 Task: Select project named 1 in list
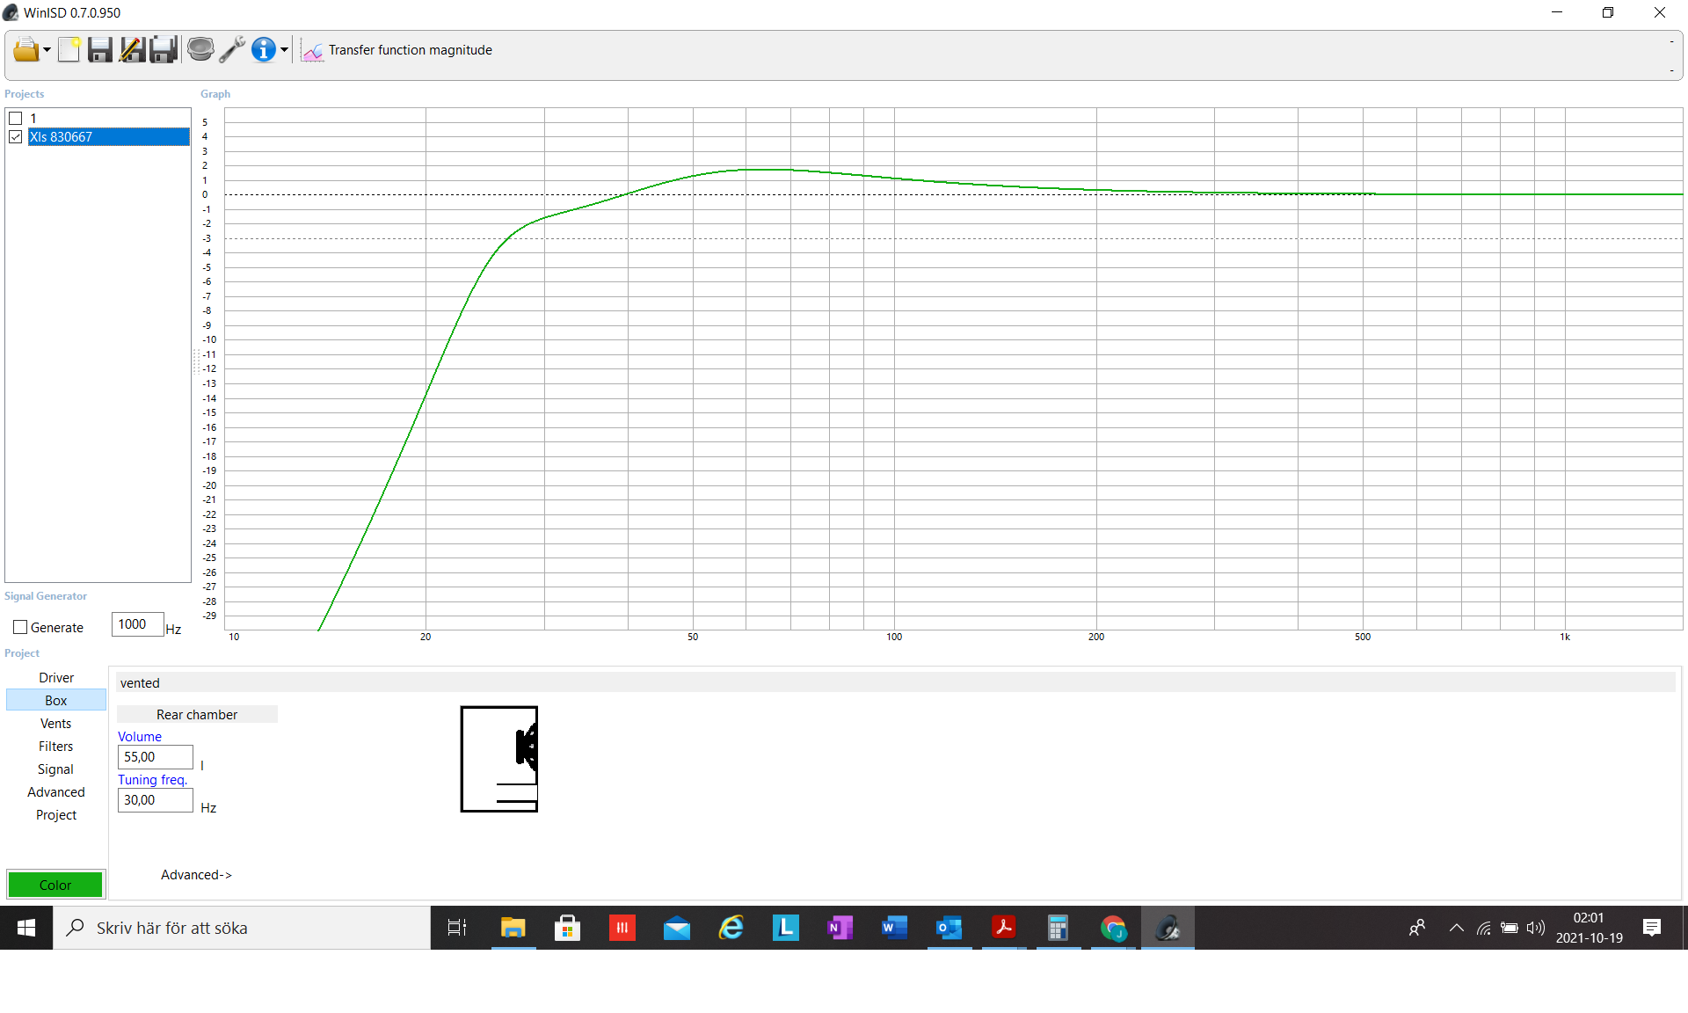point(33,118)
